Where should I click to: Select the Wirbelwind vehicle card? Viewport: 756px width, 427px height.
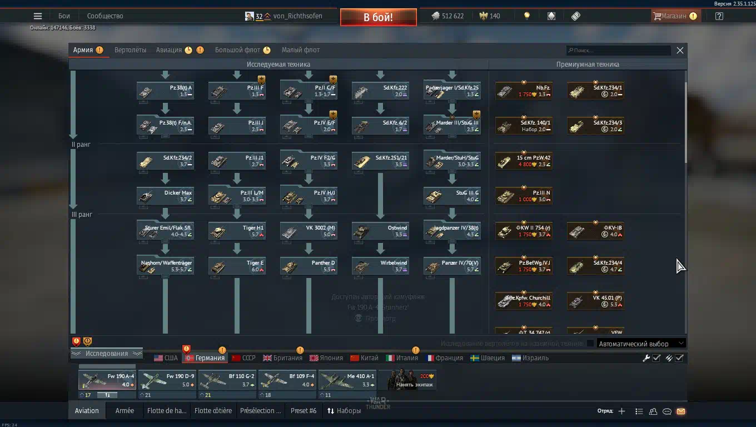pyautogui.click(x=380, y=266)
